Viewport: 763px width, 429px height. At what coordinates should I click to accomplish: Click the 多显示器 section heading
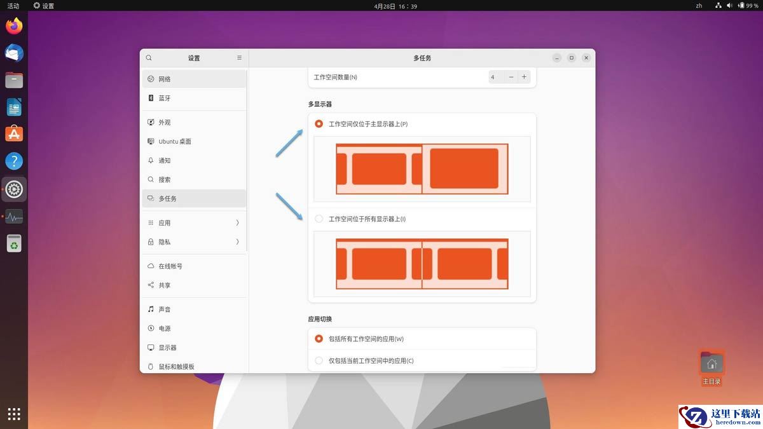[320, 104]
